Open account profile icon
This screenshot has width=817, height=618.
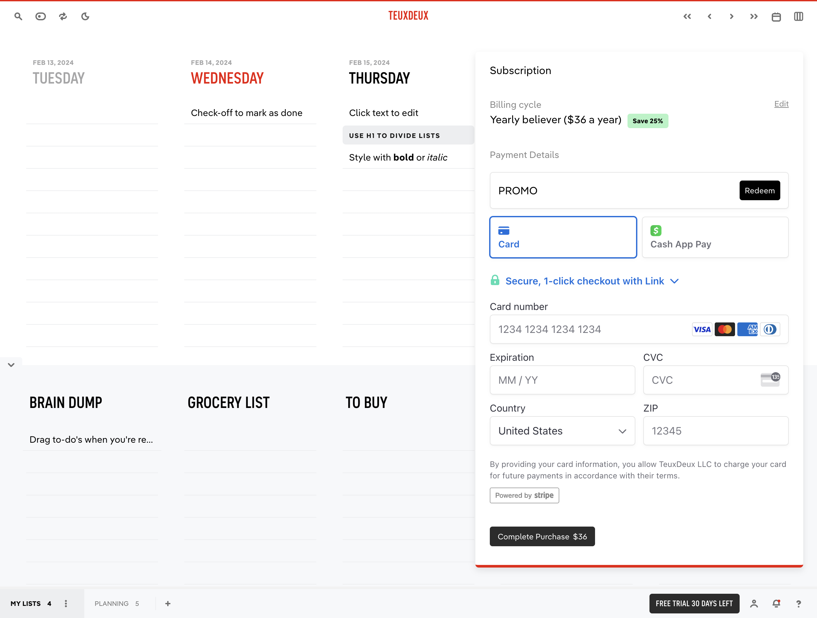[754, 603]
